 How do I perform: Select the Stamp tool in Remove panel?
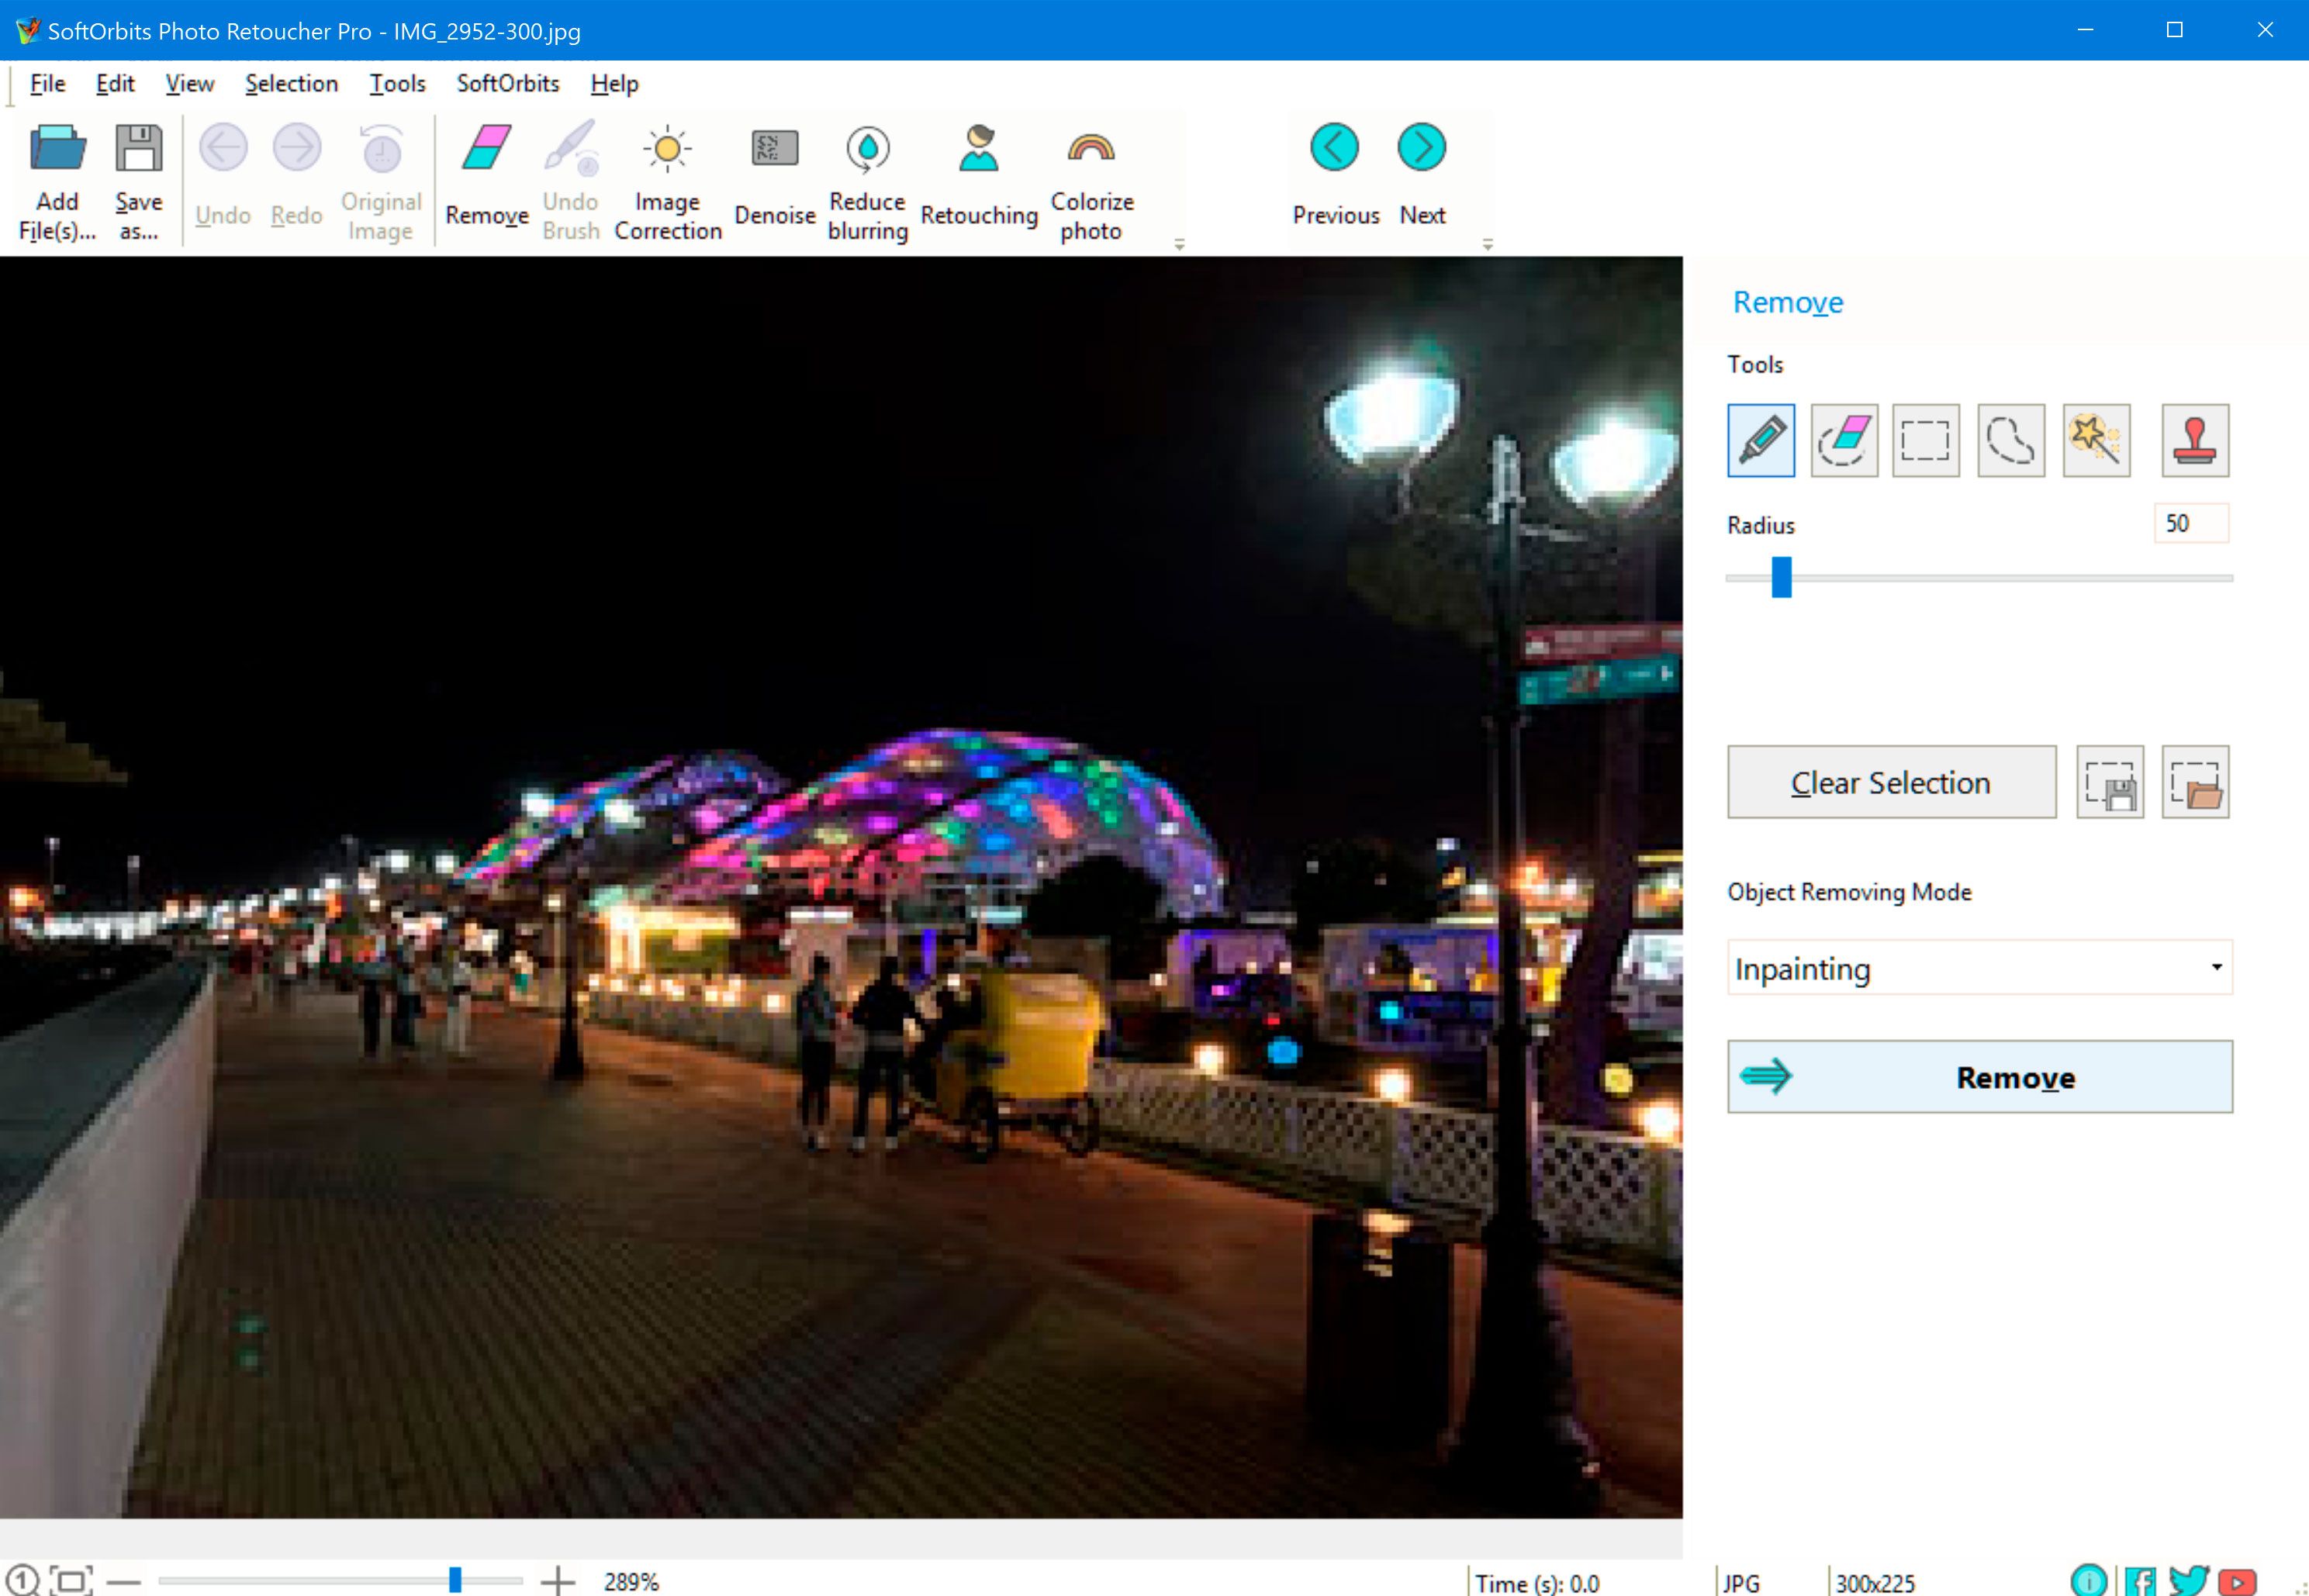coord(2195,440)
